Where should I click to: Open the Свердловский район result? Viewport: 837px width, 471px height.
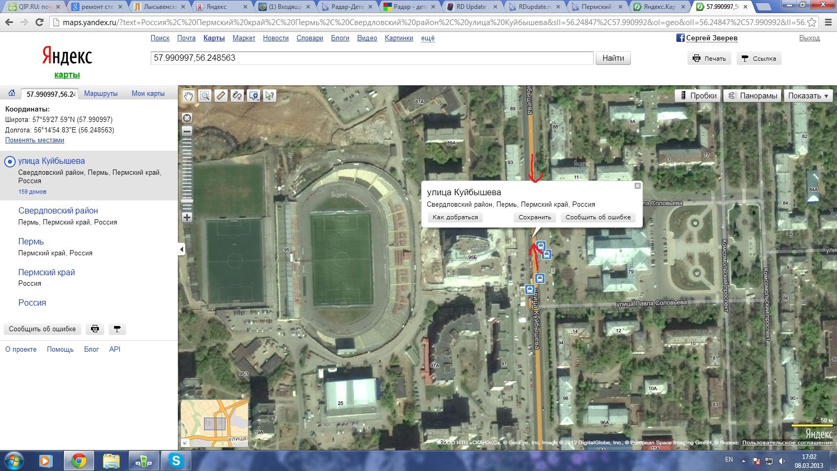click(58, 211)
